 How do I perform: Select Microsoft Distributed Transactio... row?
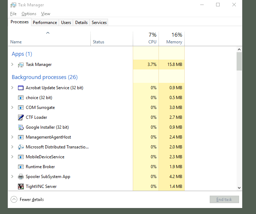tap(96, 147)
